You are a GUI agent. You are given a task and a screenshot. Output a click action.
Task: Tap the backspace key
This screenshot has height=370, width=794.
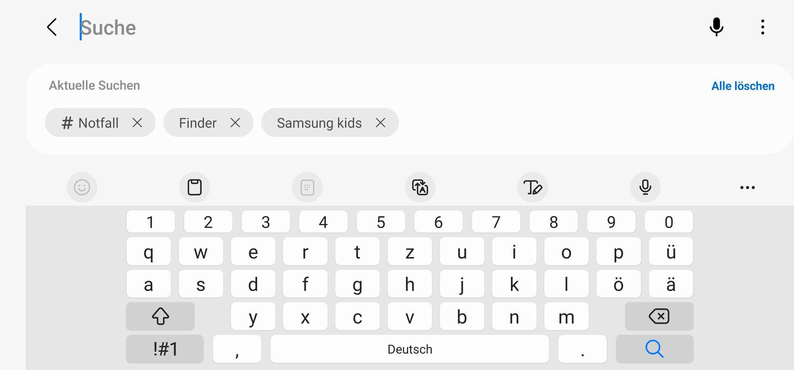(x=659, y=316)
